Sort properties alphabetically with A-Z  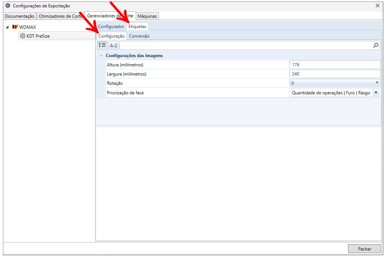click(114, 45)
